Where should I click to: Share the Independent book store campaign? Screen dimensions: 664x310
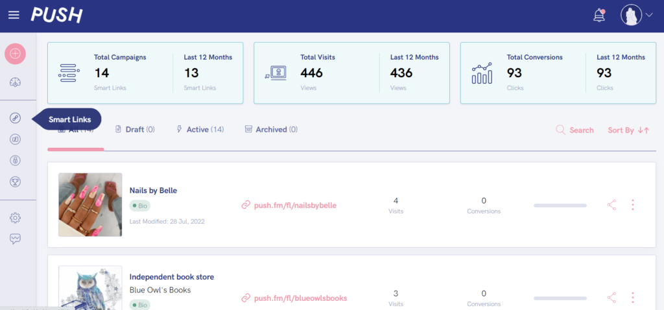pos(611,298)
